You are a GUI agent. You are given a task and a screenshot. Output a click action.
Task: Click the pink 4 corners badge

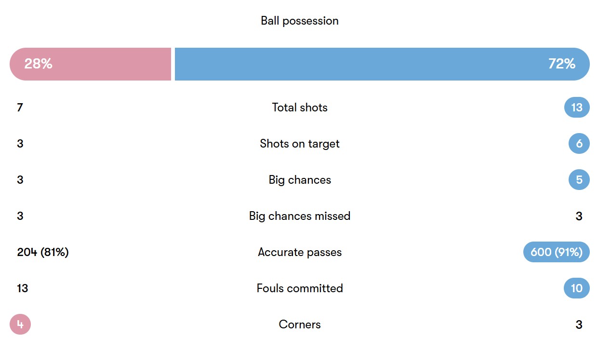20,324
